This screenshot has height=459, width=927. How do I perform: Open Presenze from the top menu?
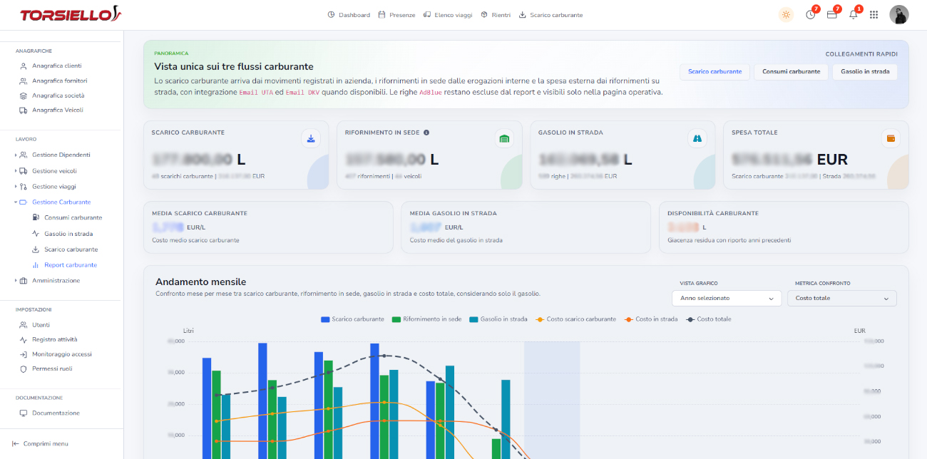(396, 15)
